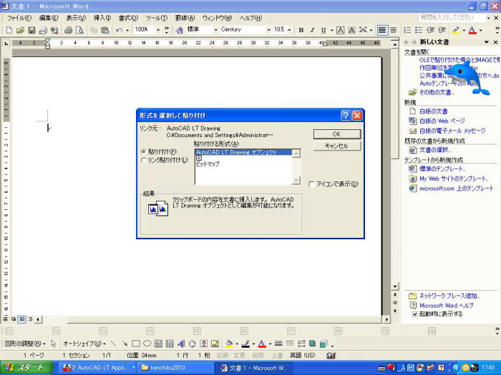
Task: Toggle the character border icon
Action: coord(341,30)
